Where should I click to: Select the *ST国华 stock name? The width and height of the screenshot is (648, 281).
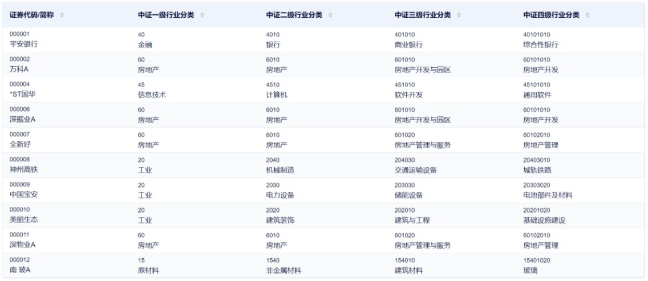pos(22,94)
